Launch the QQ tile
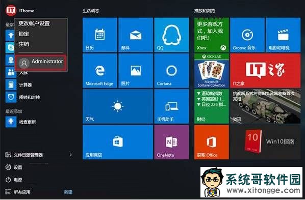This screenshot has height=200, width=305. 171,35
